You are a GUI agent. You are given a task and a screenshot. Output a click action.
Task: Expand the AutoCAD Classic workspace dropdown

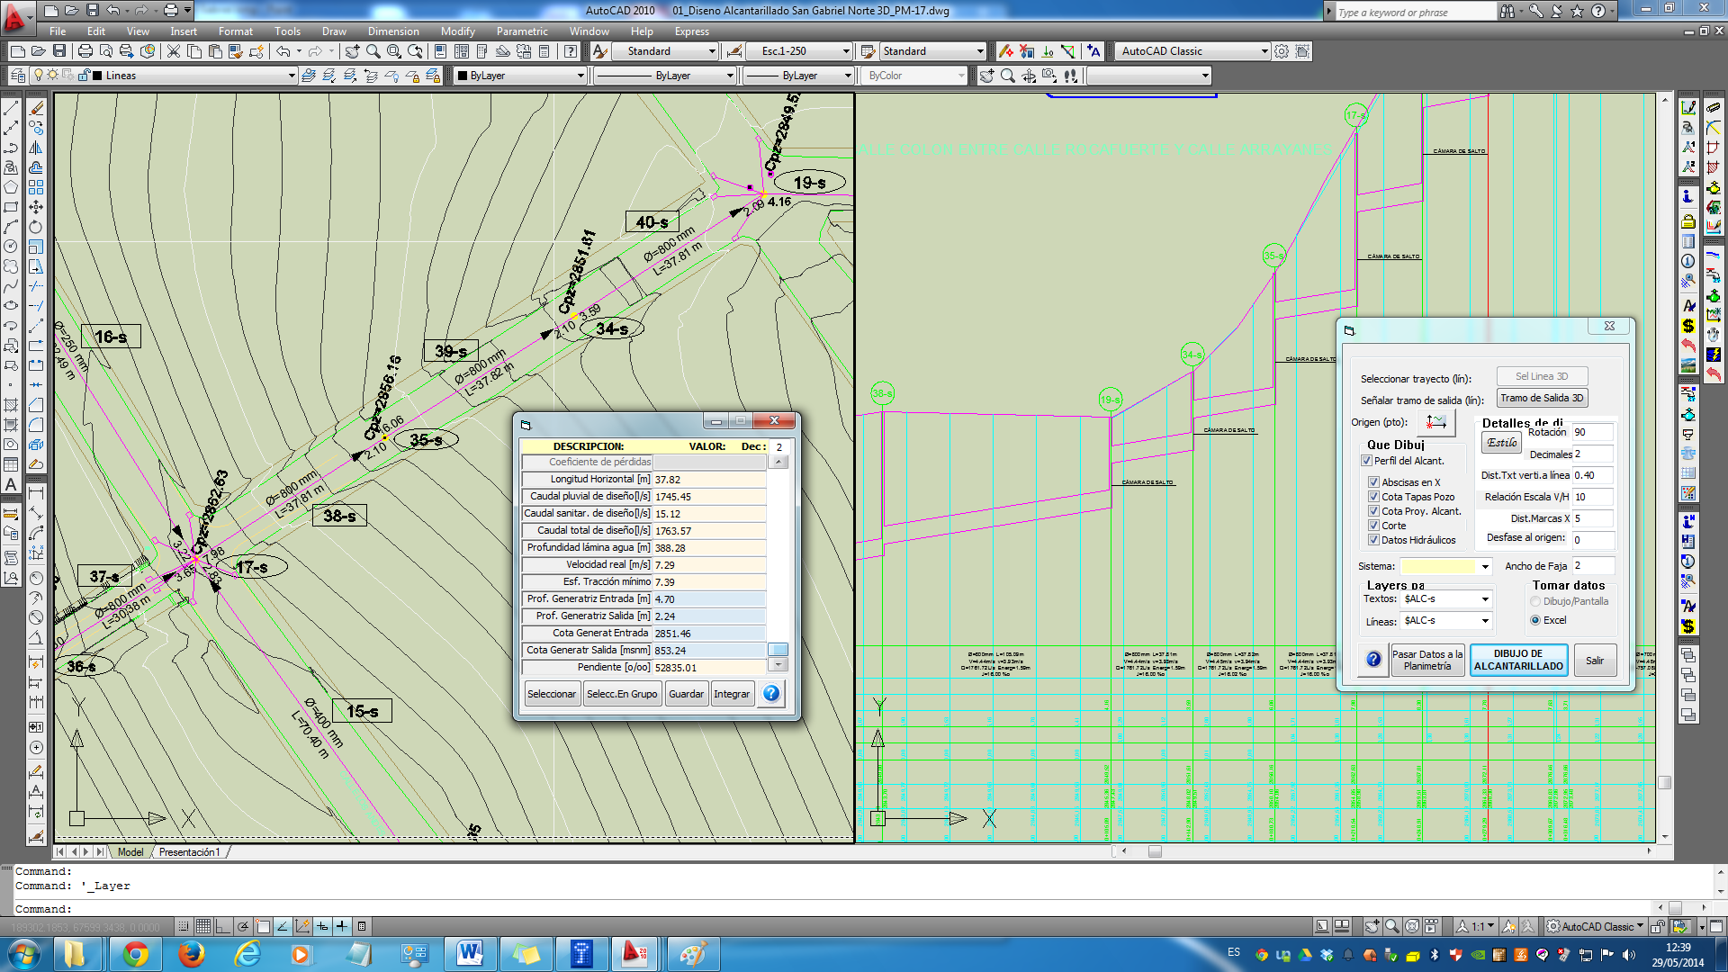coord(1264,51)
